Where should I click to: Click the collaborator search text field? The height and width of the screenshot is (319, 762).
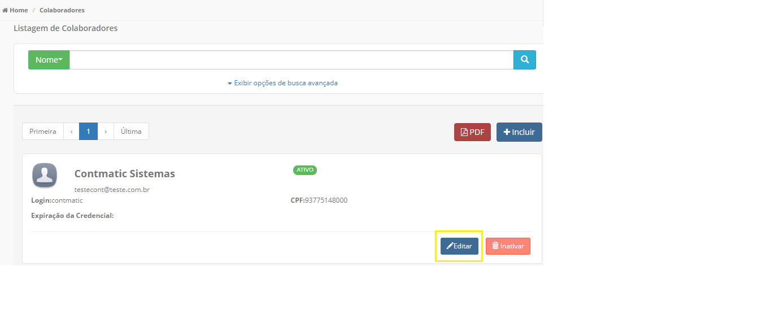click(x=291, y=60)
